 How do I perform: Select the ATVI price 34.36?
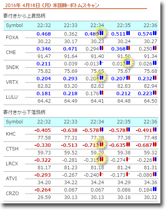[x=151, y=182]
